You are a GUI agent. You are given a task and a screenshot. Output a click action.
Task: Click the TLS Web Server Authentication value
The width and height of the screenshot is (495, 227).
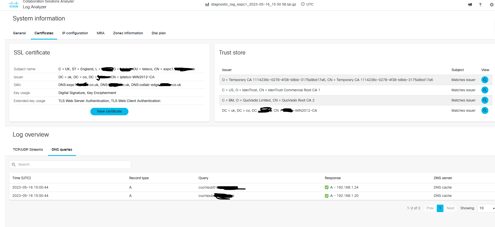[x=109, y=101]
